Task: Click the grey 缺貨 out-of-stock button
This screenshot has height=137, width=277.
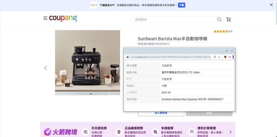Action: click(209, 113)
